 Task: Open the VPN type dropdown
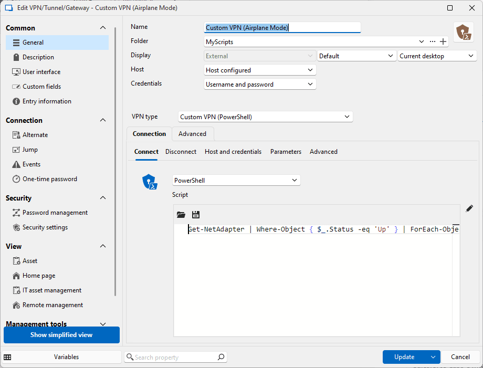(x=265, y=117)
